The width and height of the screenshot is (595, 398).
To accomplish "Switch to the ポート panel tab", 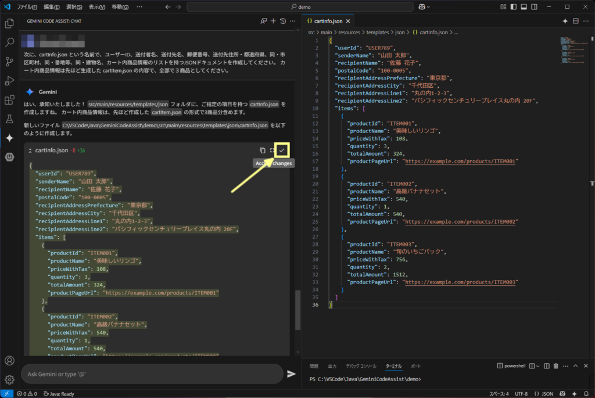I will 416,366.
